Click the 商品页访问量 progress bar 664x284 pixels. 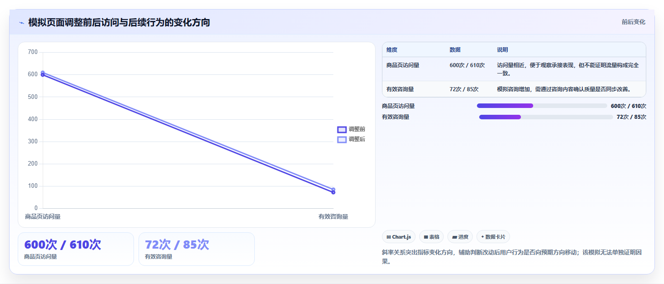pyautogui.click(x=542, y=106)
